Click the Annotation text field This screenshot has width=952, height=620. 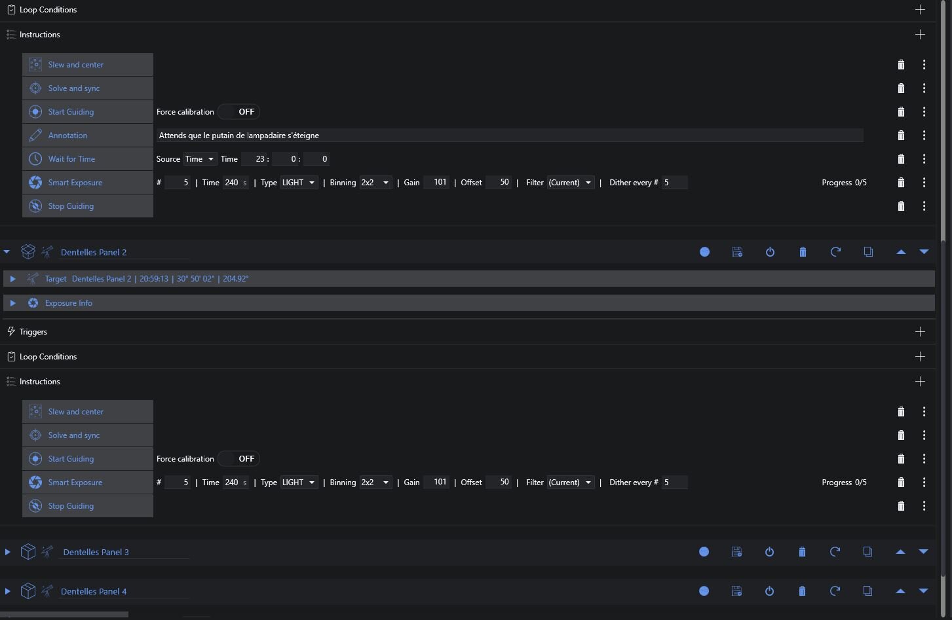(x=509, y=136)
